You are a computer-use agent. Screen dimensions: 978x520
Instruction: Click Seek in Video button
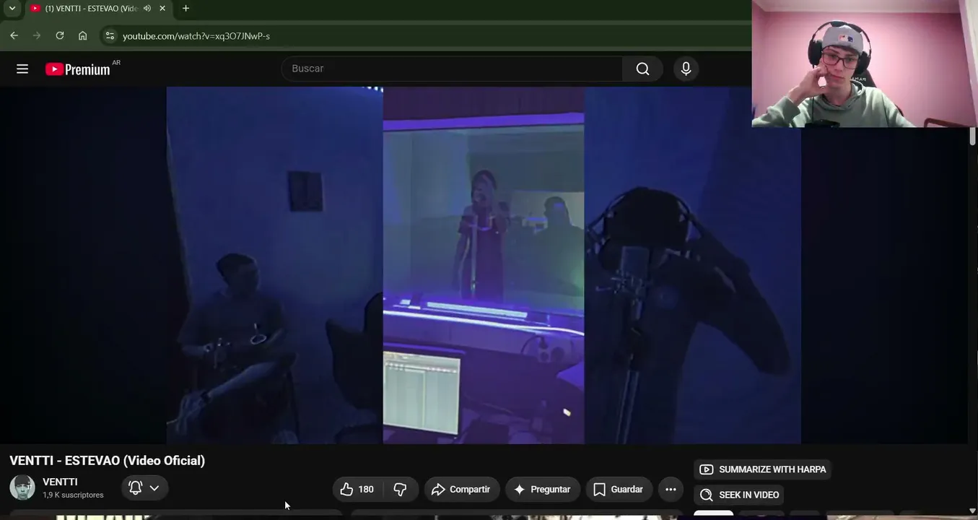739,495
